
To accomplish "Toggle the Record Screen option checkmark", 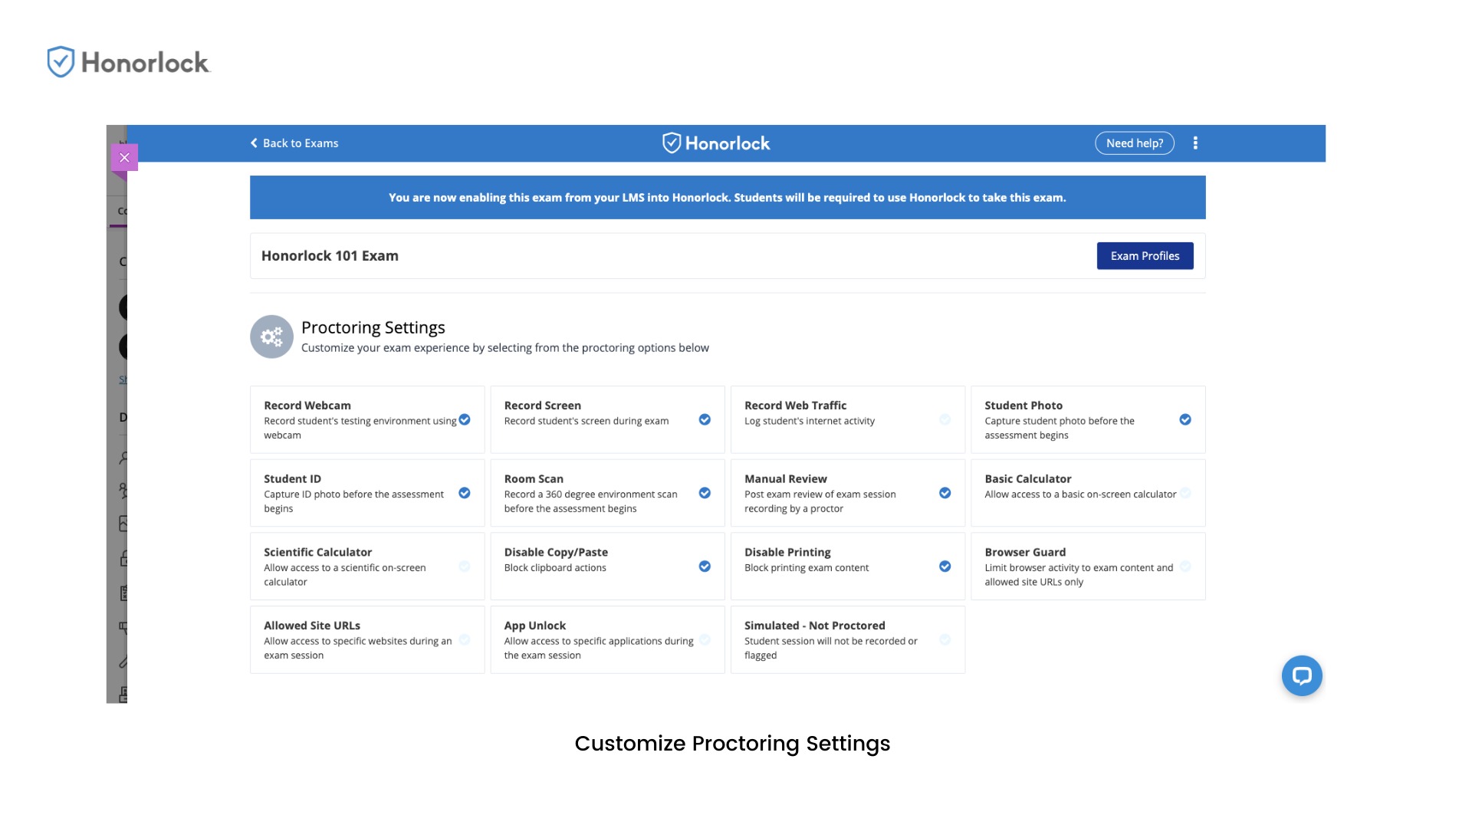I will pos(705,419).
